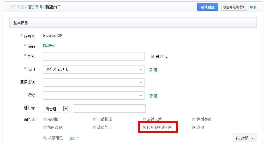Image resolution: width=264 pixels, height=144 pixels.
Task: Tick the 售后客服 role checkbox
Action: (x=194, y=119)
